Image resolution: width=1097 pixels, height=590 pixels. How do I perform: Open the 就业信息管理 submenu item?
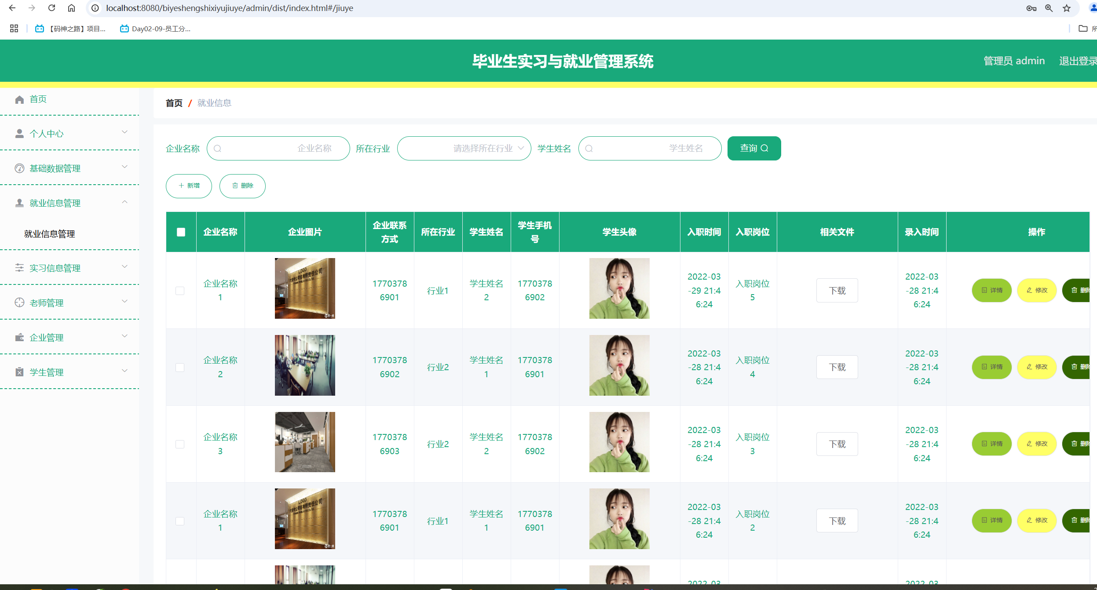click(49, 234)
